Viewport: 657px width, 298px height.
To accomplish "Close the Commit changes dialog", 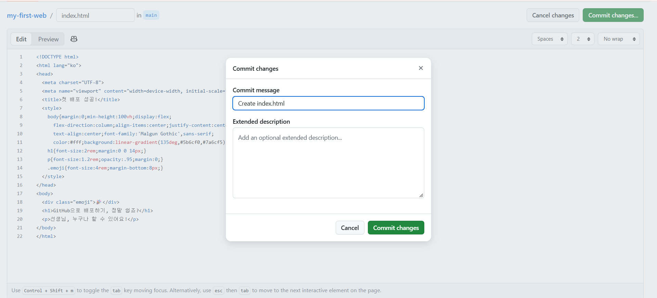I will (x=421, y=68).
